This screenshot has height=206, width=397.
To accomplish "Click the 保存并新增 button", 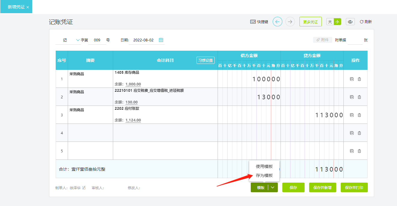I will pyautogui.click(x=322, y=188).
